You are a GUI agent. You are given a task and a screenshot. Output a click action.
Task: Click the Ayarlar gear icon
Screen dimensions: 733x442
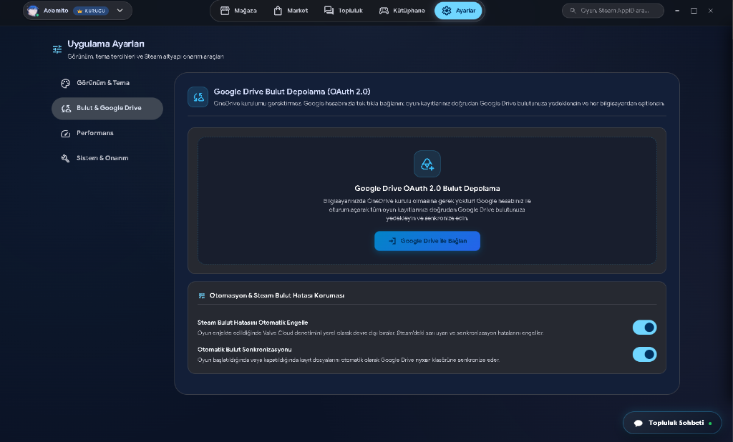[447, 10]
